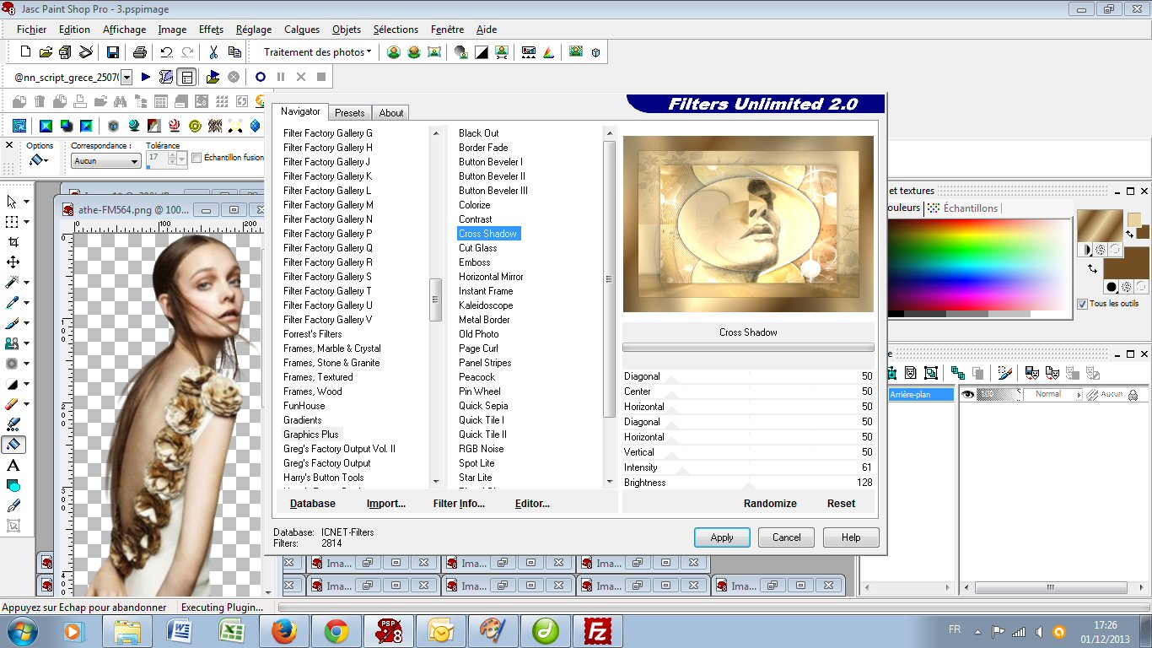Screen dimensions: 1152x648
Task: Open the script selection dropdown
Action: click(127, 78)
